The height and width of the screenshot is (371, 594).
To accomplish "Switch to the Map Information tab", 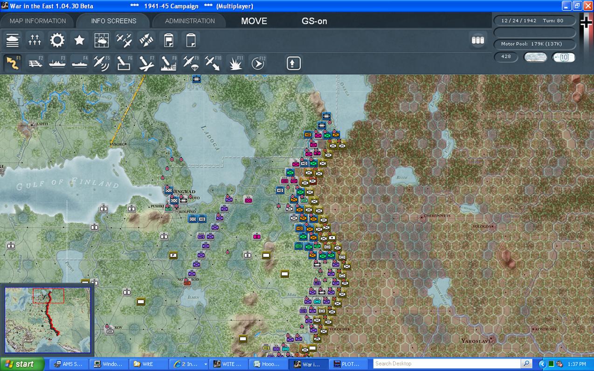I will tap(38, 21).
